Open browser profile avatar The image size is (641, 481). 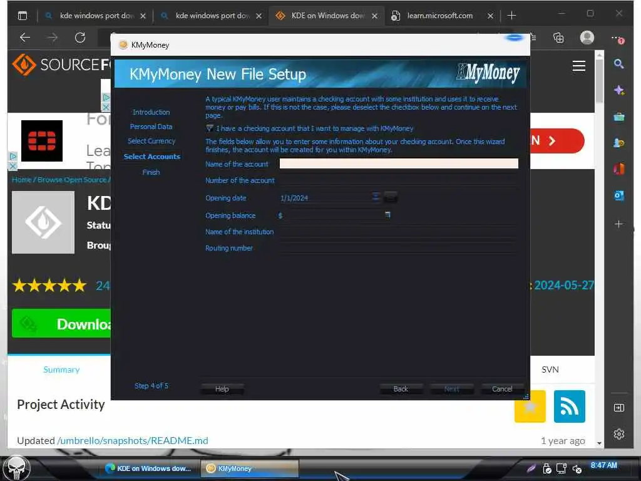[587, 38]
